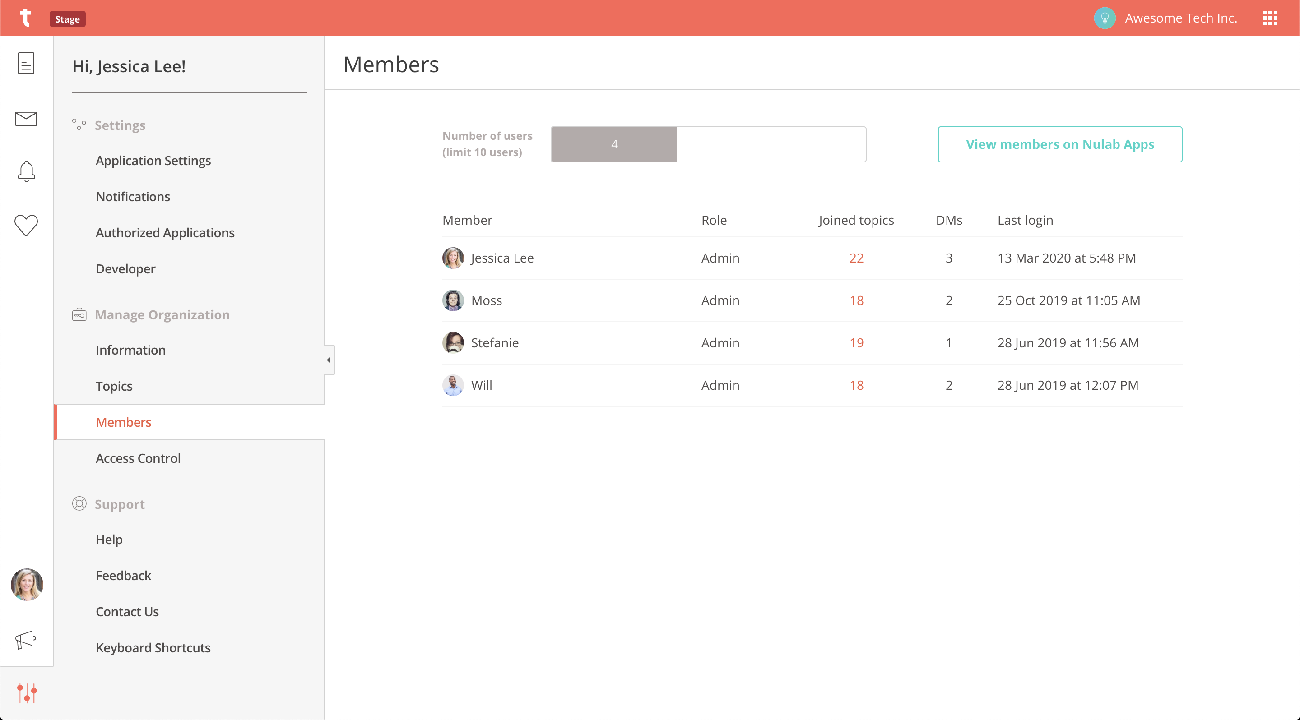The height and width of the screenshot is (720, 1300).
Task: Open the topics list document icon
Action: coord(26,64)
